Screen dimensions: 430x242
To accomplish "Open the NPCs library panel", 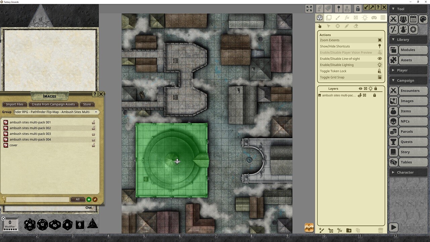I will click(x=408, y=121).
